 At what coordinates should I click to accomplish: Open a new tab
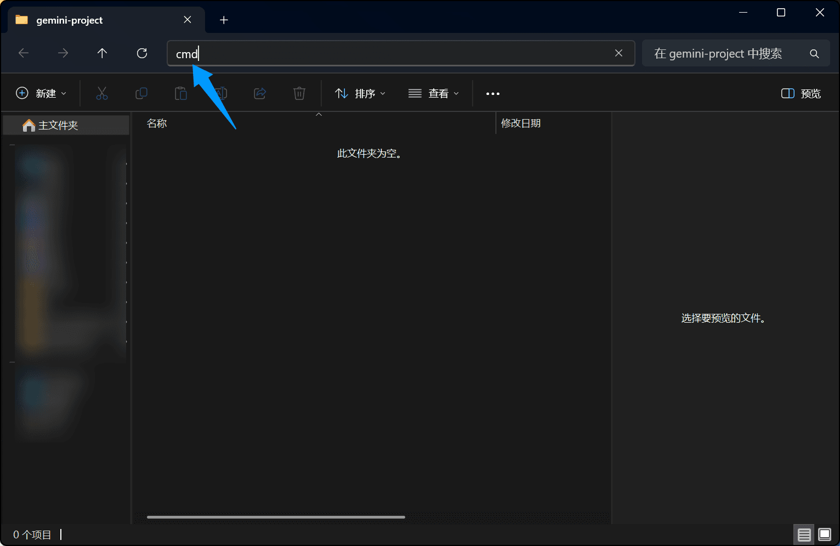224,20
